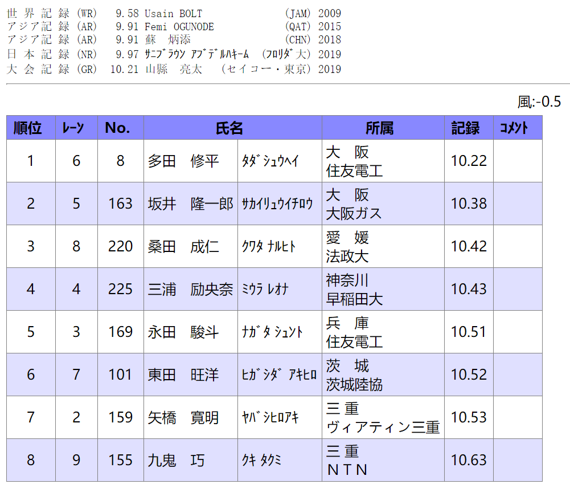Select the No. column header
Screen dimensions: 570x484
[120, 128]
